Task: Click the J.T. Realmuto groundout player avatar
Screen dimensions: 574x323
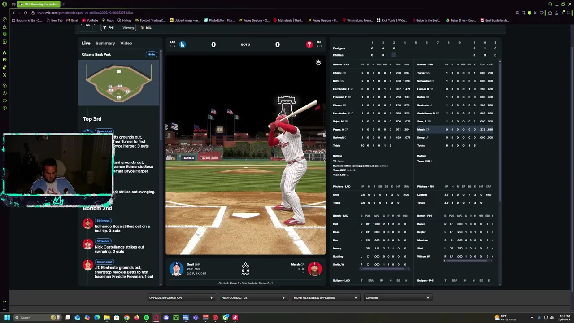Action: [x=88, y=265]
